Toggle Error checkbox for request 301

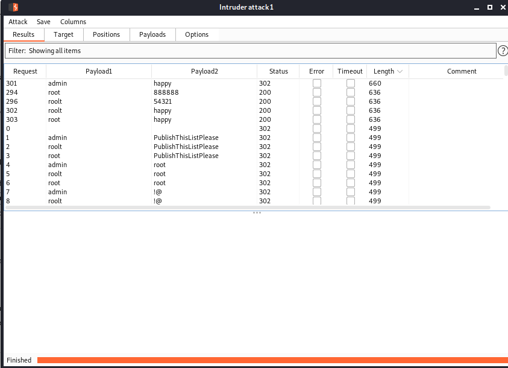pos(317,83)
